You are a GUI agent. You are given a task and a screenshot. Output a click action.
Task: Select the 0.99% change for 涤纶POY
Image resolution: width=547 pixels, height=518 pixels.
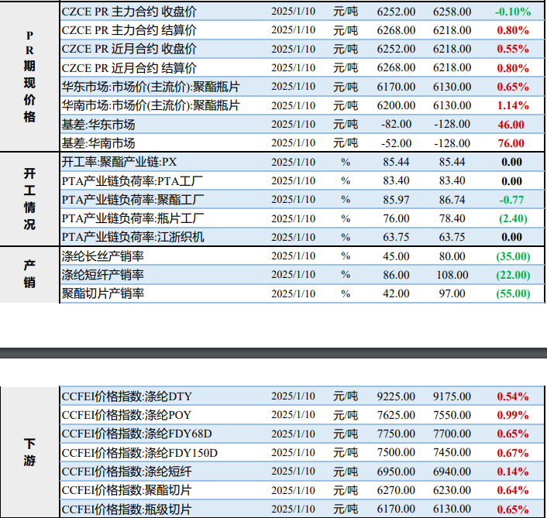(x=512, y=415)
